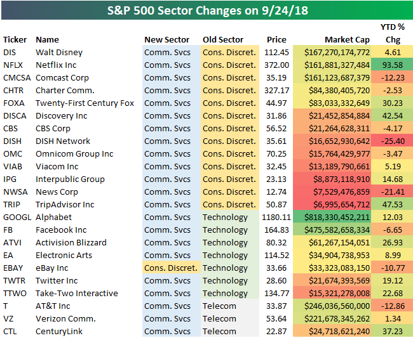413x338 pixels.
Task: Select the Ticker column header
Action: tap(15, 39)
